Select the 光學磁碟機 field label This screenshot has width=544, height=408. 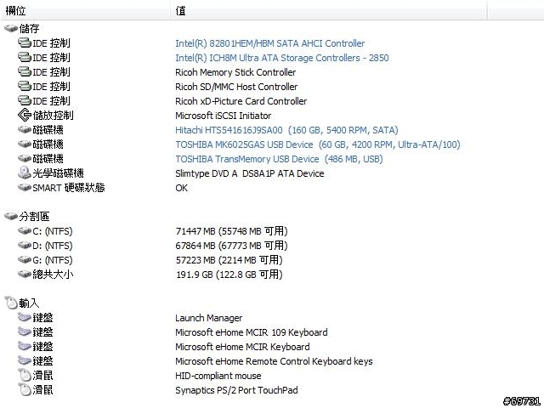click(x=59, y=173)
